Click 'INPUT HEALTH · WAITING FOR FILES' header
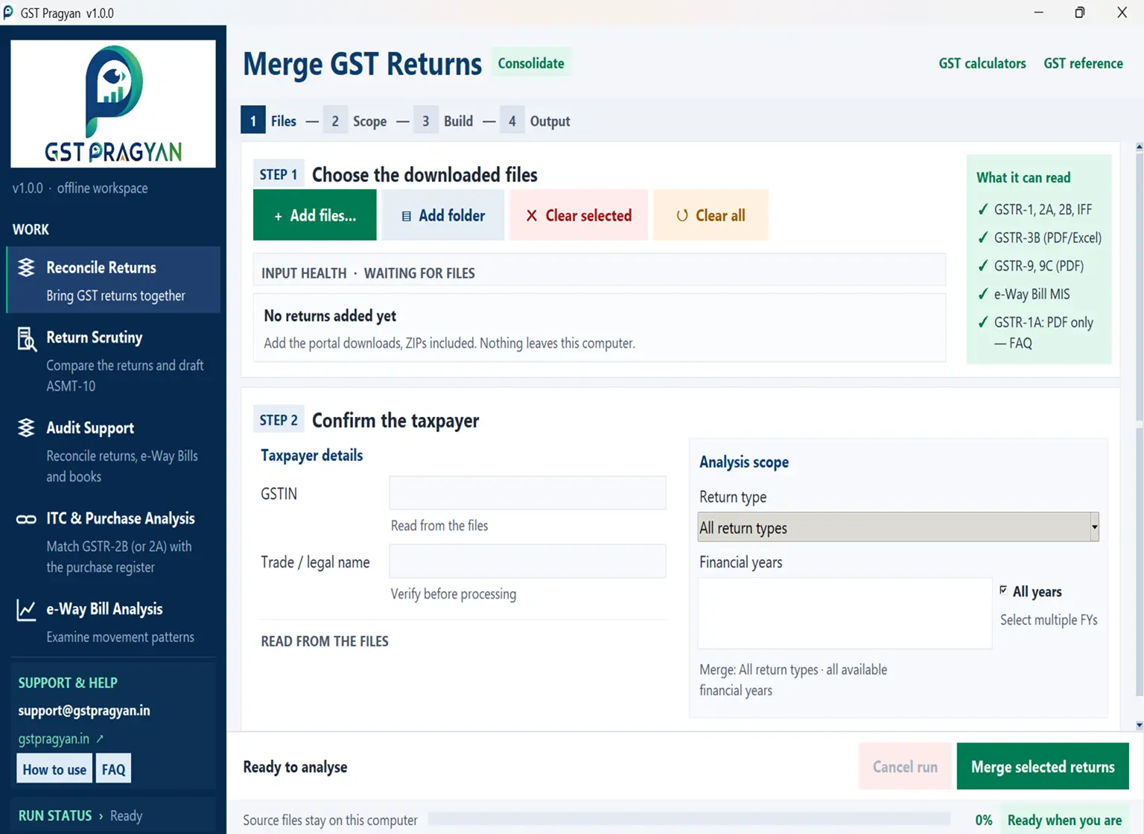1144x834 pixels. pos(368,273)
